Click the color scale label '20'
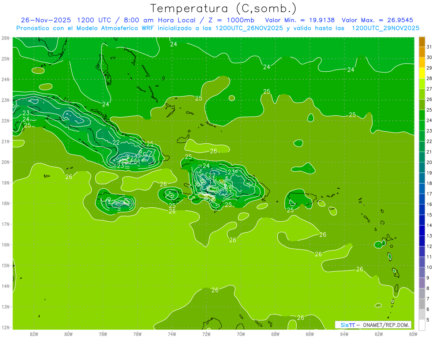 click(429, 162)
